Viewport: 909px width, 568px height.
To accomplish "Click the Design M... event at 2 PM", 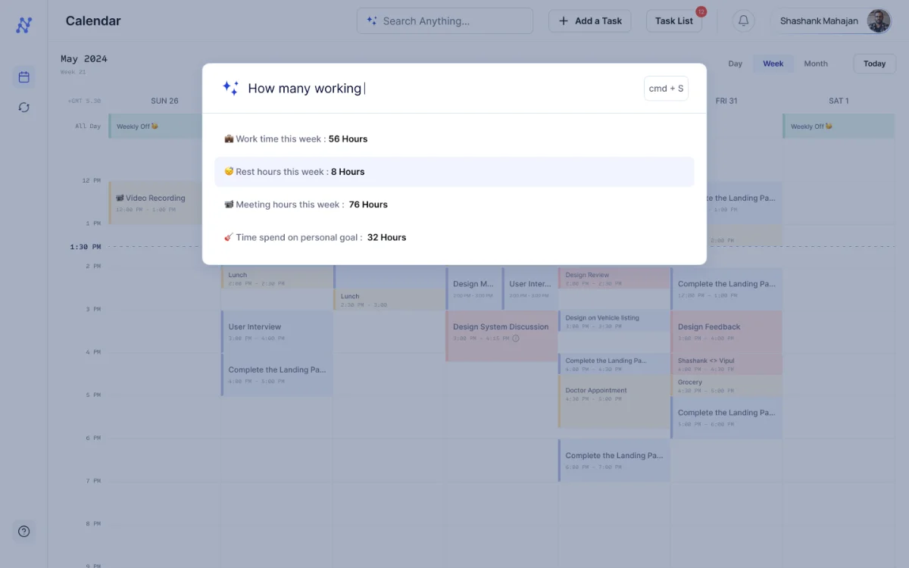I will coord(473,289).
